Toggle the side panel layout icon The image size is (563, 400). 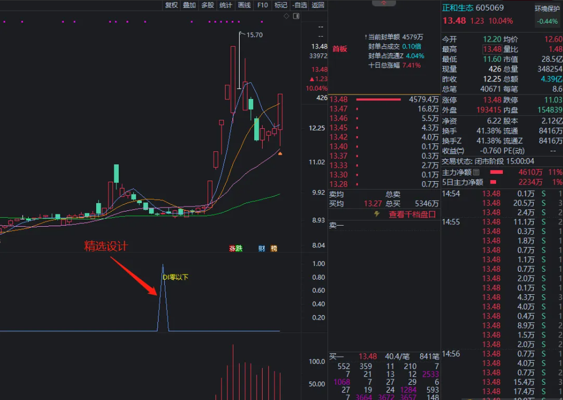(295, 16)
